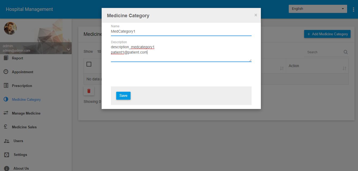
Task: Open the English language dropdown
Action: [318, 9]
